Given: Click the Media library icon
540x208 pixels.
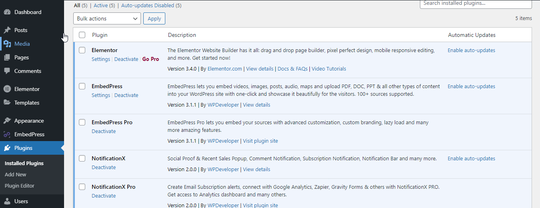Looking at the screenshot, I should click(x=7, y=44).
